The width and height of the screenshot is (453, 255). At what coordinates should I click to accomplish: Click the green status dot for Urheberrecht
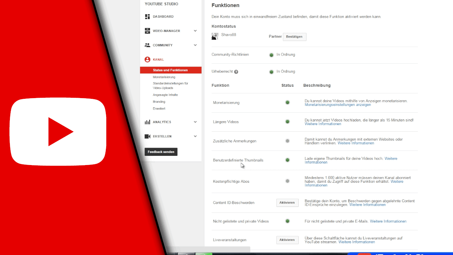click(271, 72)
